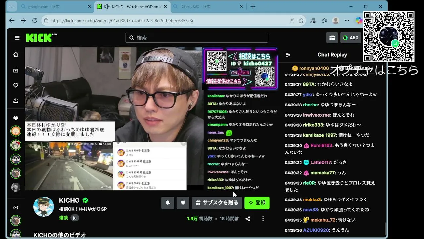This screenshot has width=424, height=239.
Task: Open chat user ydkr's profile
Action: click(x=308, y=95)
